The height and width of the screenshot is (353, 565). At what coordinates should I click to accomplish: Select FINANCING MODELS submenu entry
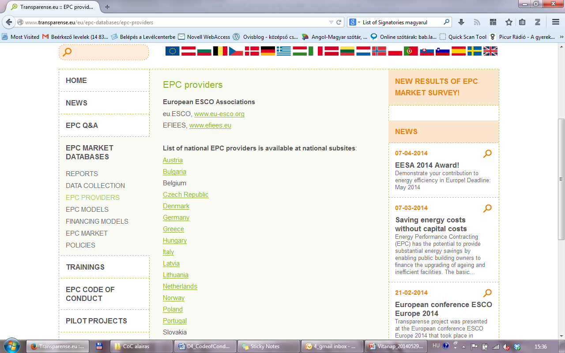click(97, 222)
